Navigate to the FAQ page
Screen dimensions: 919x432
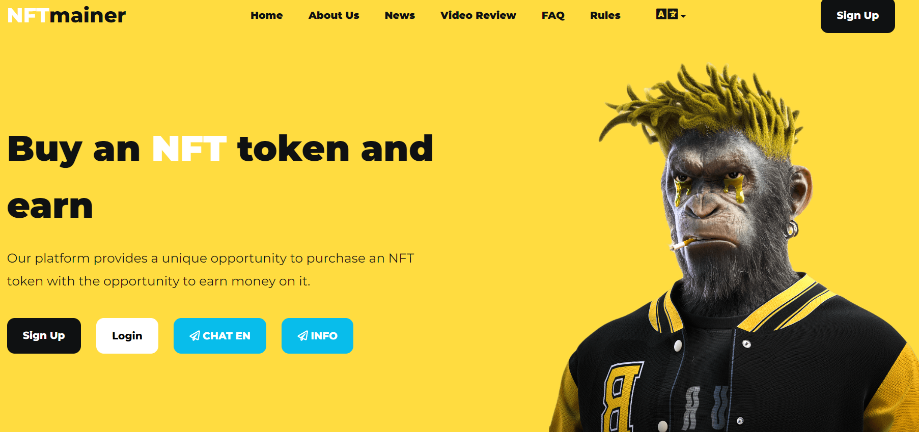[553, 15]
